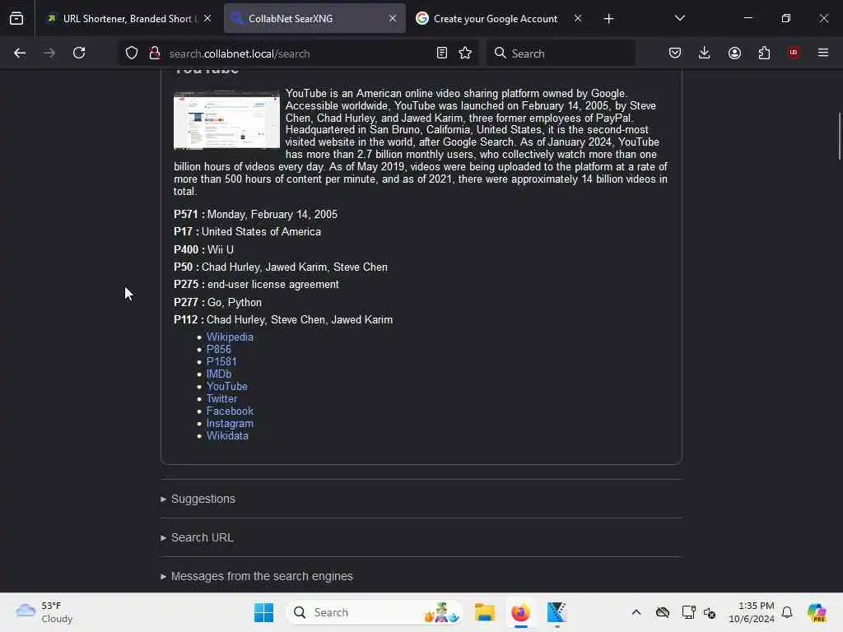Close the CollabNet SearXNG tab
Image resolution: width=843 pixels, height=632 pixels.
point(393,18)
